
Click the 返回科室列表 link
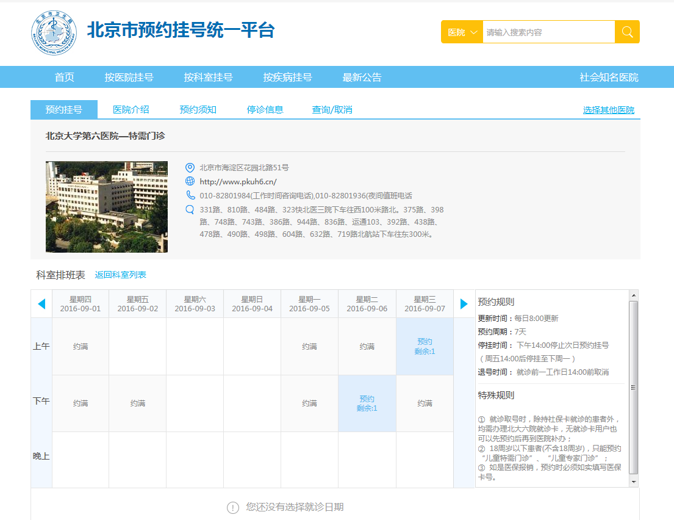tap(120, 275)
